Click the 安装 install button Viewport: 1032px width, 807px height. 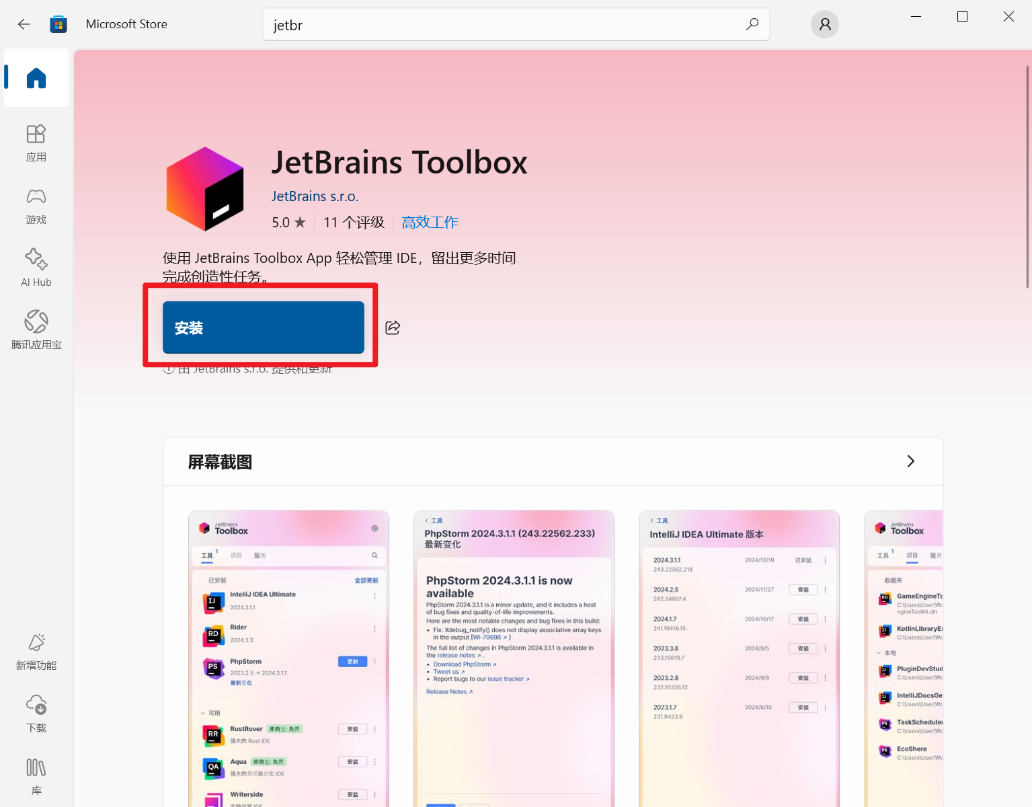coord(263,328)
